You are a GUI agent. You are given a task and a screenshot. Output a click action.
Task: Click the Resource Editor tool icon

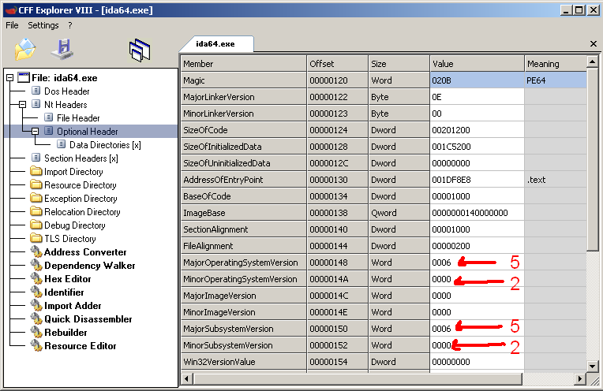[x=36, y=346]
